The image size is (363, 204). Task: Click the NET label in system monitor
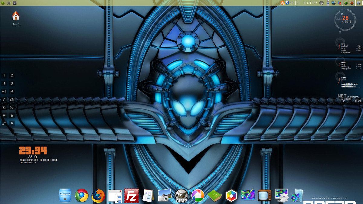[342, 96]
